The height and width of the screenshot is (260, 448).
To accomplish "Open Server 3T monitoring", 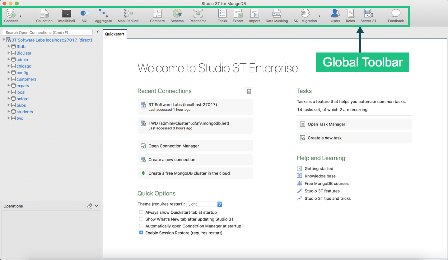I will (x=368, y=14).
